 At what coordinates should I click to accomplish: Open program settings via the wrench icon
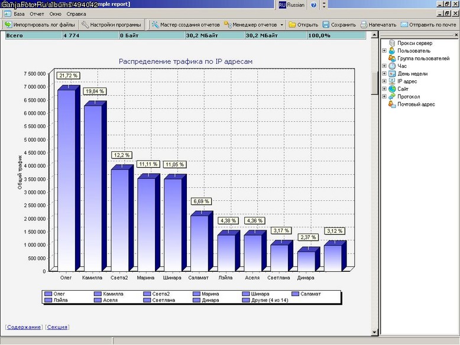point(85,25)
